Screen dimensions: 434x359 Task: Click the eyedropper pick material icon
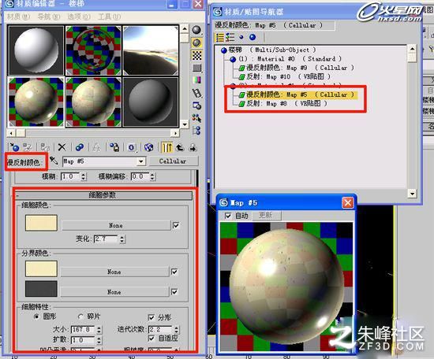tap(54, 161)
